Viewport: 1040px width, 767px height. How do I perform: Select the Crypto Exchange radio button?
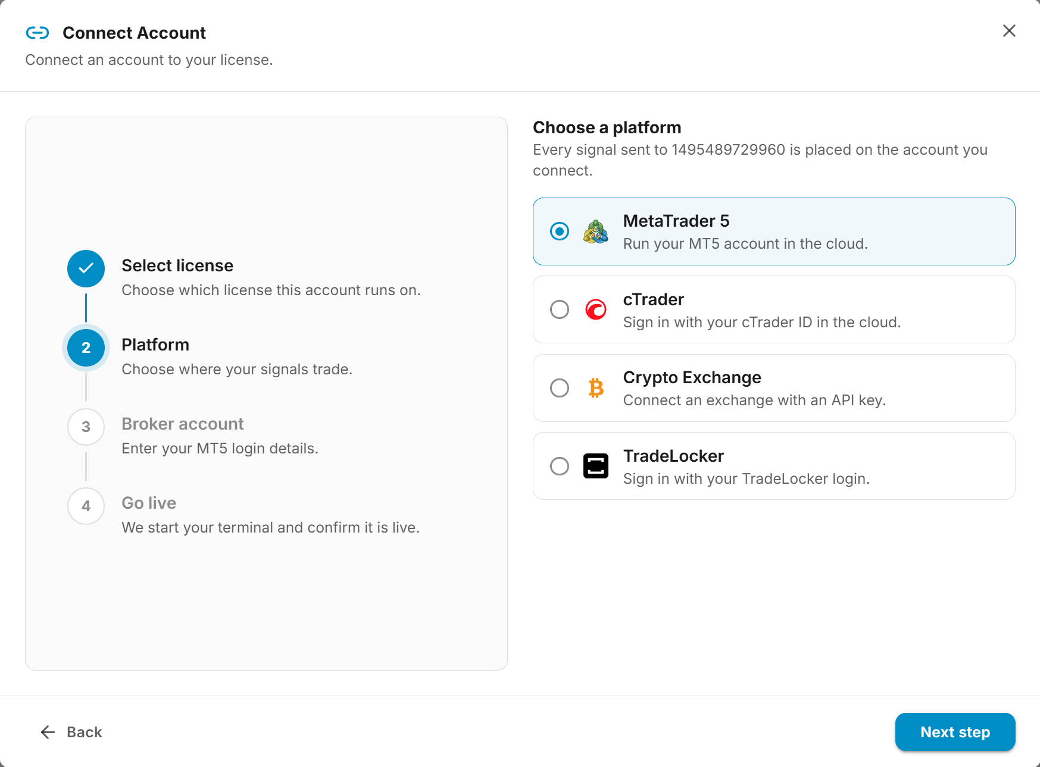click(x=560, y=388)
